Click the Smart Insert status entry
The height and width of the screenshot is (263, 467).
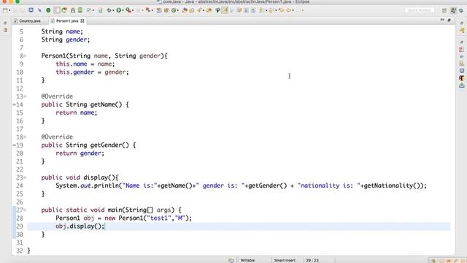pyautogui.click(x=285, y=260)
